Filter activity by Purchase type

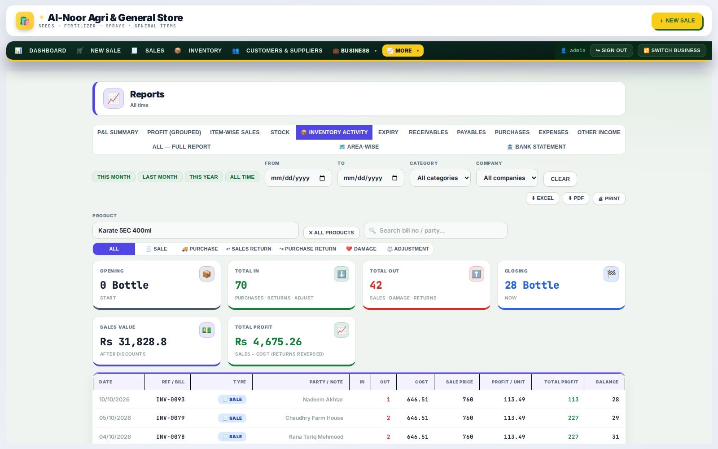point(200,249)
